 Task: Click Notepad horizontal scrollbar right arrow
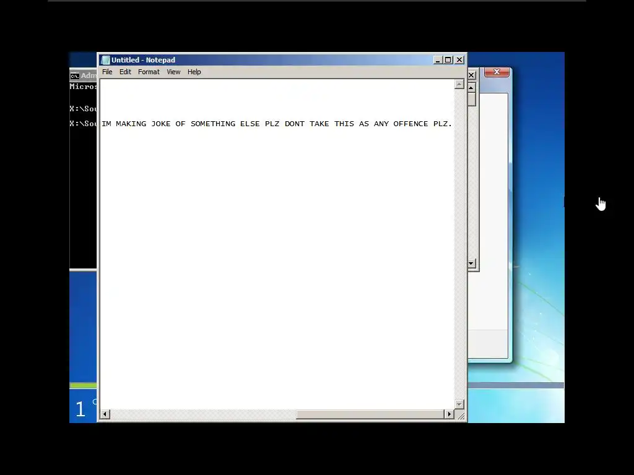pyautogui.click(x=449, y=414)
